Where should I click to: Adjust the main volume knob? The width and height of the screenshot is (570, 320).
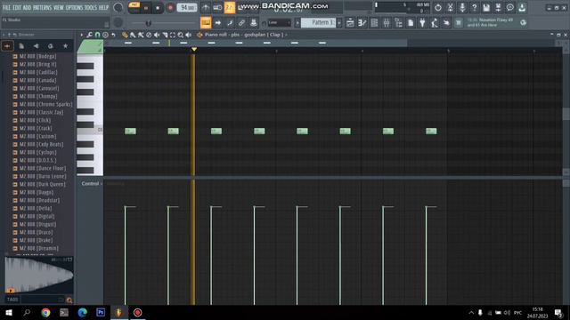tap(118, 7)
